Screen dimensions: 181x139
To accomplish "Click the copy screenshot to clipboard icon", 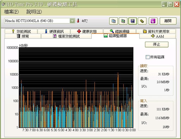I will [123, 21].
